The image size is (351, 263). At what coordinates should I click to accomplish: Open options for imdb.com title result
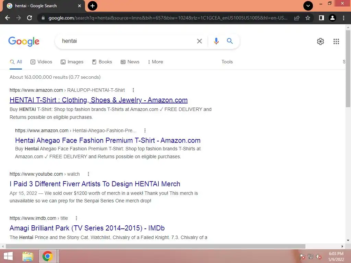tap(76, 218)
